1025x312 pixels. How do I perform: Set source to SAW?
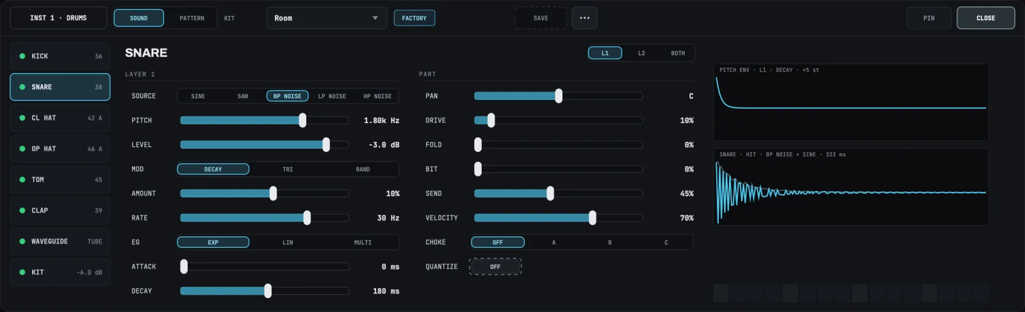tap(243, 96)
